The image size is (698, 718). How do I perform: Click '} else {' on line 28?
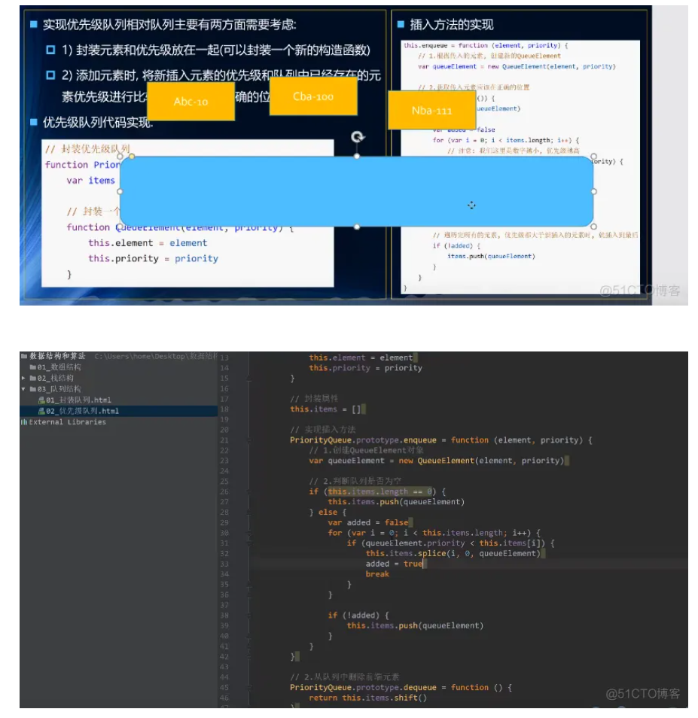coord(328,512)
